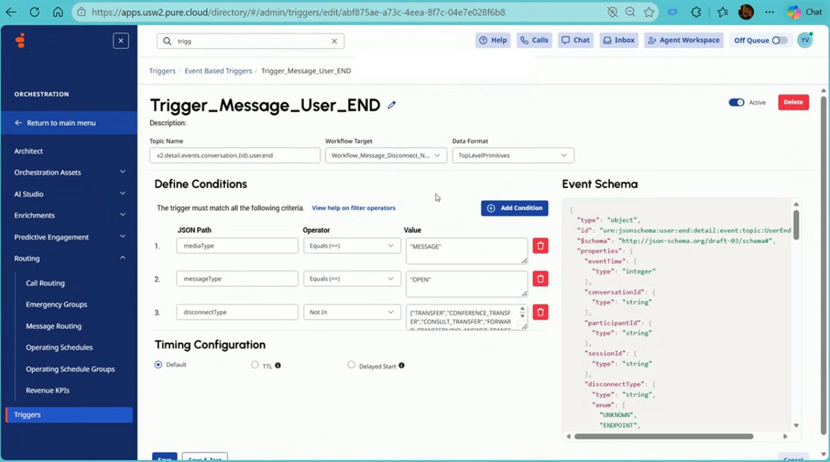Click the browser profile avatar
This screenshot has width=830, height=462.
pyautogui.click(x=746, y=12)
